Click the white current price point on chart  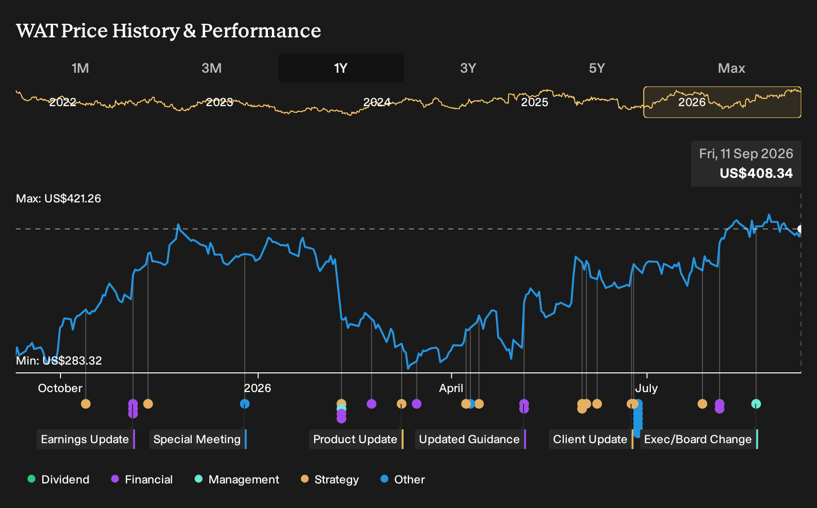click(x=800, y=229)
